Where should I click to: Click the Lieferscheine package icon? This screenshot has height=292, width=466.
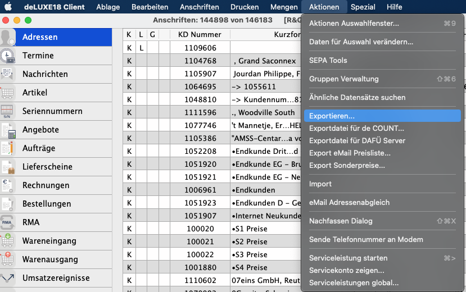[8, 167]
